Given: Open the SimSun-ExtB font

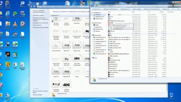Looking at the screenshot, I should [56, 60].
